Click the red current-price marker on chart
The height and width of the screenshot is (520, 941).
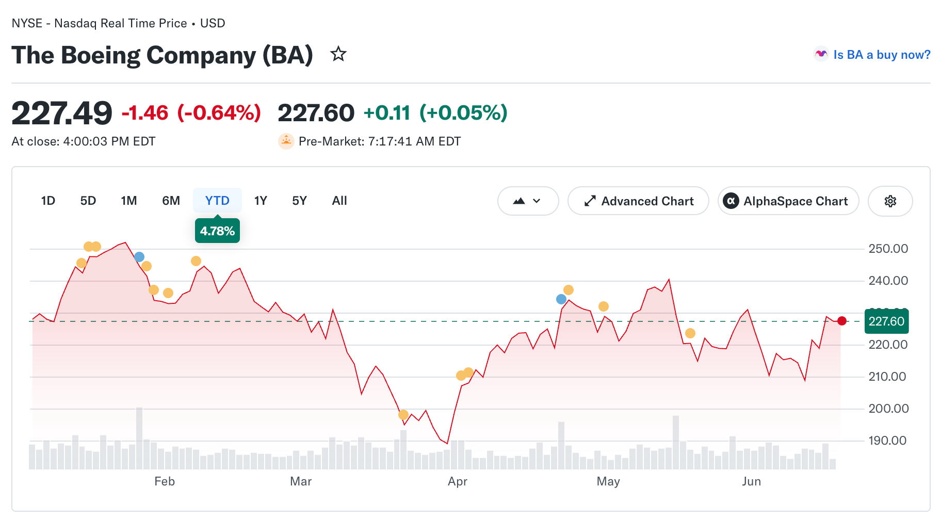click(842, 321)
